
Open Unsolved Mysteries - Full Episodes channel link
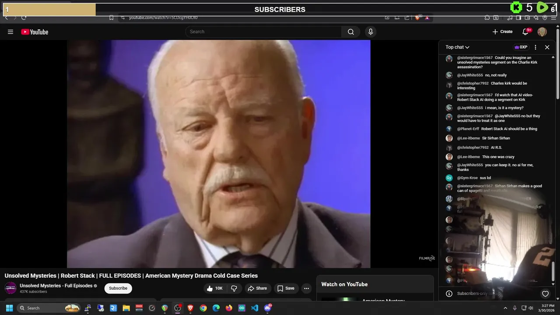(x=56, y=286)
